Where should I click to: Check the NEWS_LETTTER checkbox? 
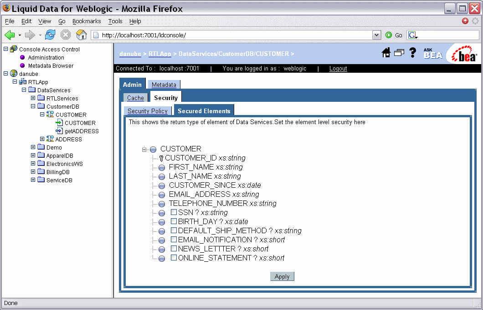pos(174,248)
